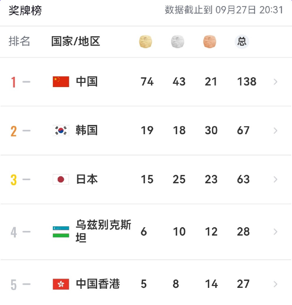Open the 韩国 country name link

[87, 131]
